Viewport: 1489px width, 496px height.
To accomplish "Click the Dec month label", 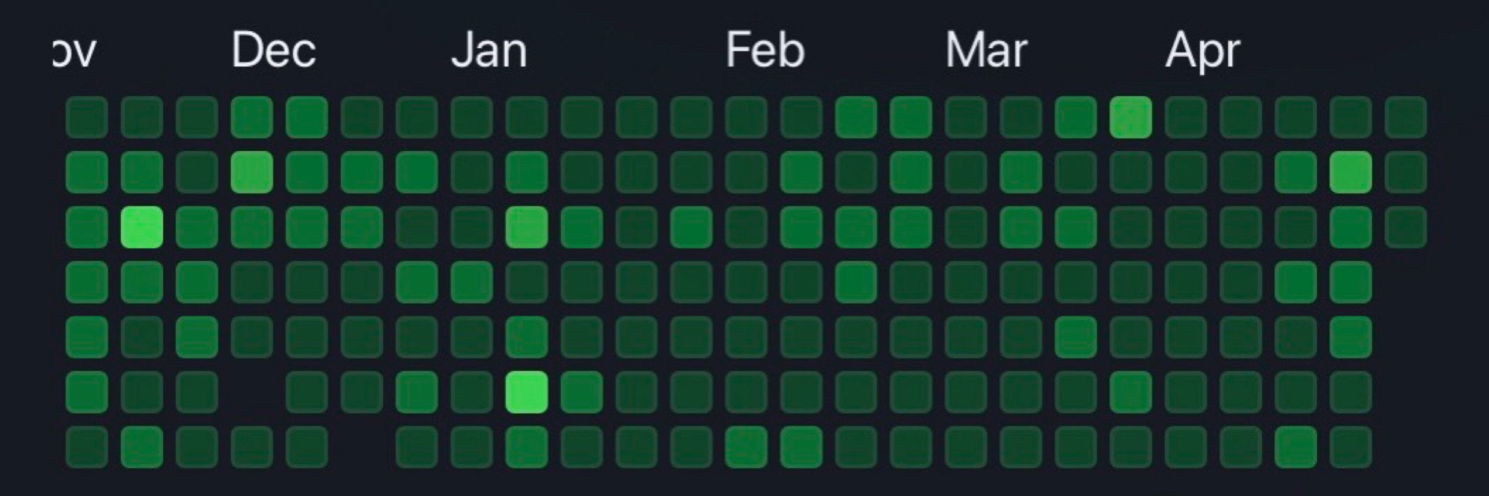I will (x=273, y=50).
